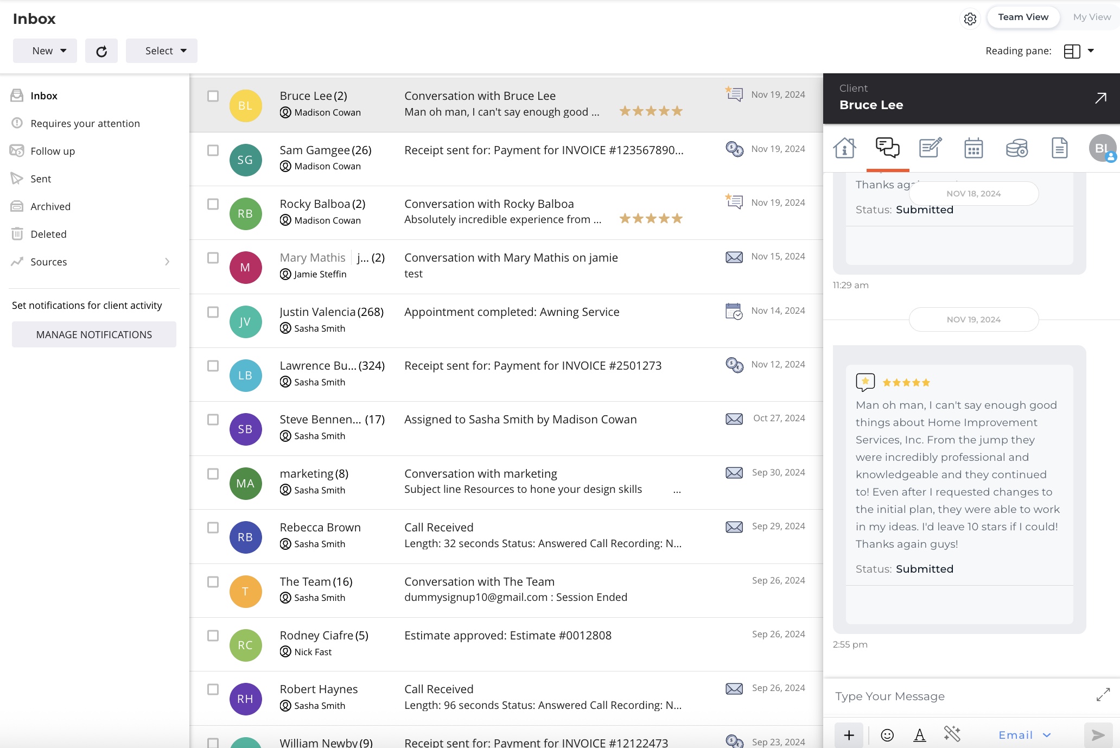Open Bruce Lee client in new window arrow
The width and height of the screenshot is (1120, 748).
tap(1100, 98)
